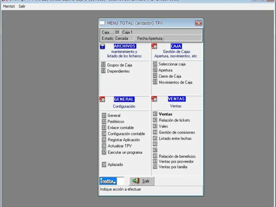The image size is (276, 207).
Task: Close the MENU TOTAL TPV dialog
Action: click(x=199, y=23)
